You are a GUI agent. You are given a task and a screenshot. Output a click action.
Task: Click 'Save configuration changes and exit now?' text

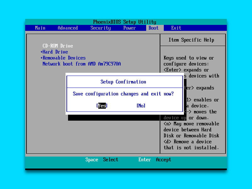[123, 94]
